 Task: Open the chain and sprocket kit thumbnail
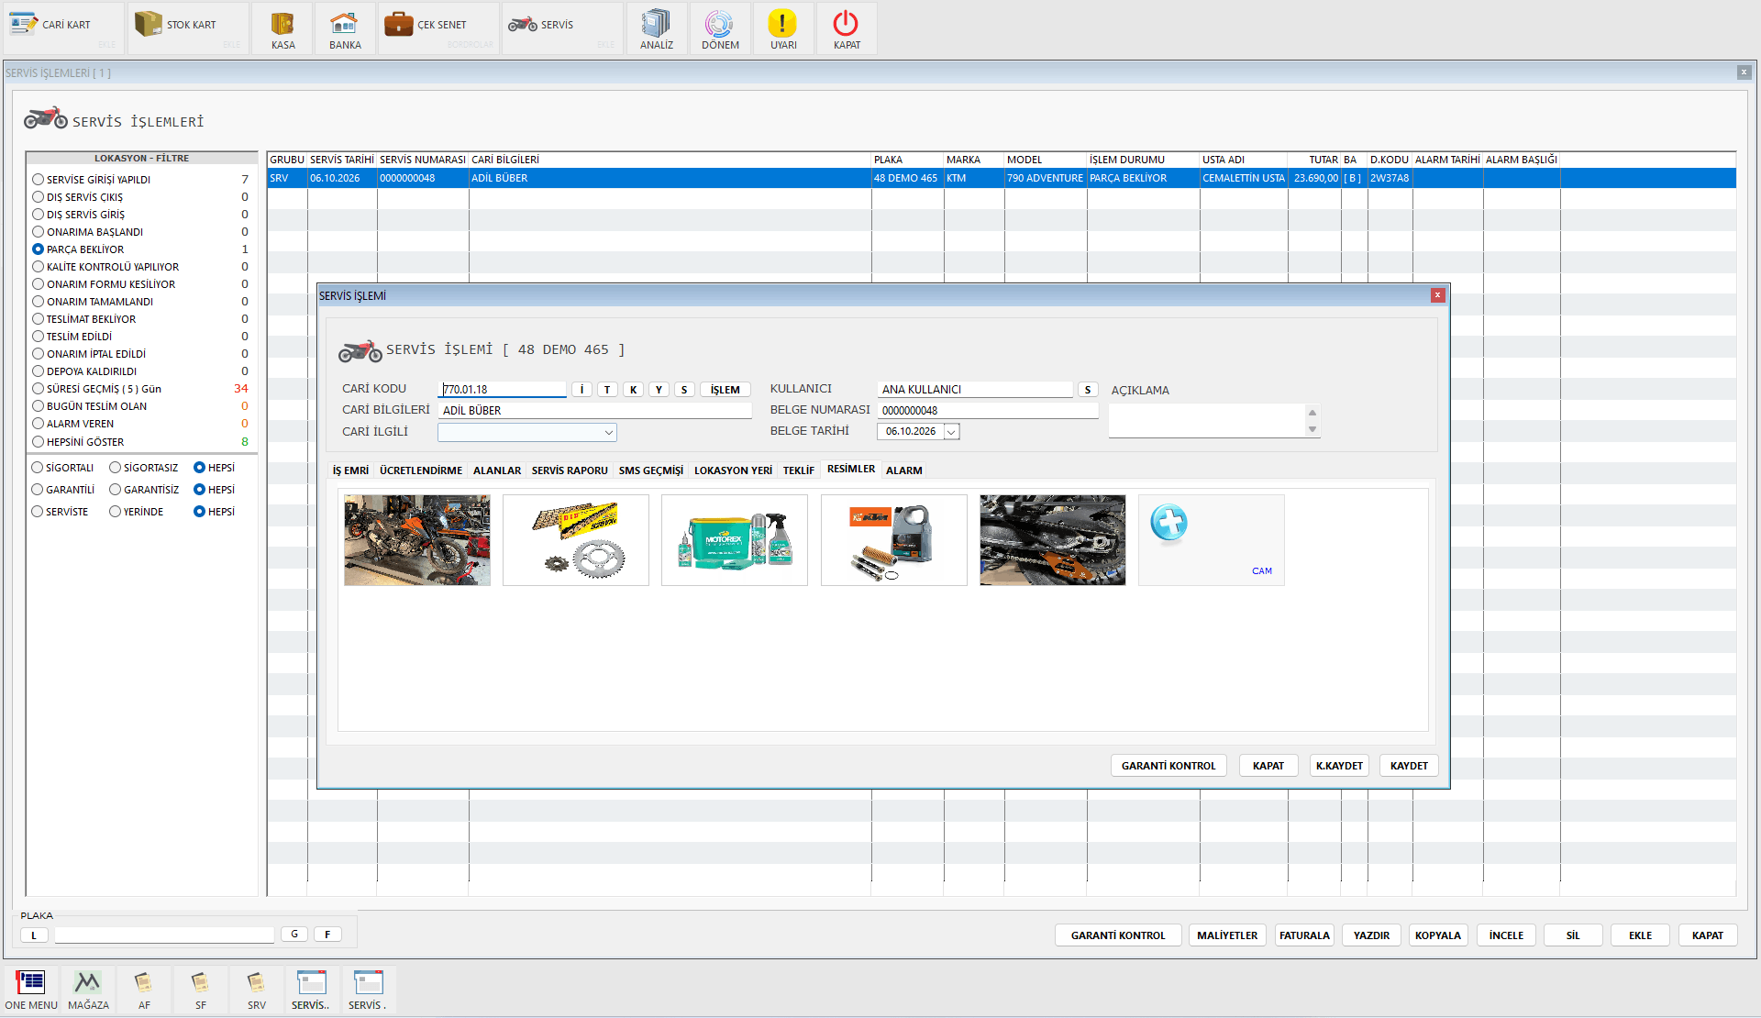576,540
